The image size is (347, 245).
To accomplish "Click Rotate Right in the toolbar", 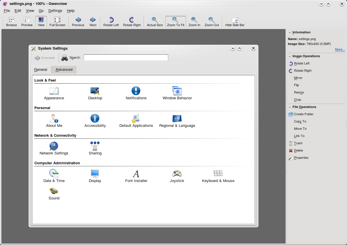I will click(132, 22).
